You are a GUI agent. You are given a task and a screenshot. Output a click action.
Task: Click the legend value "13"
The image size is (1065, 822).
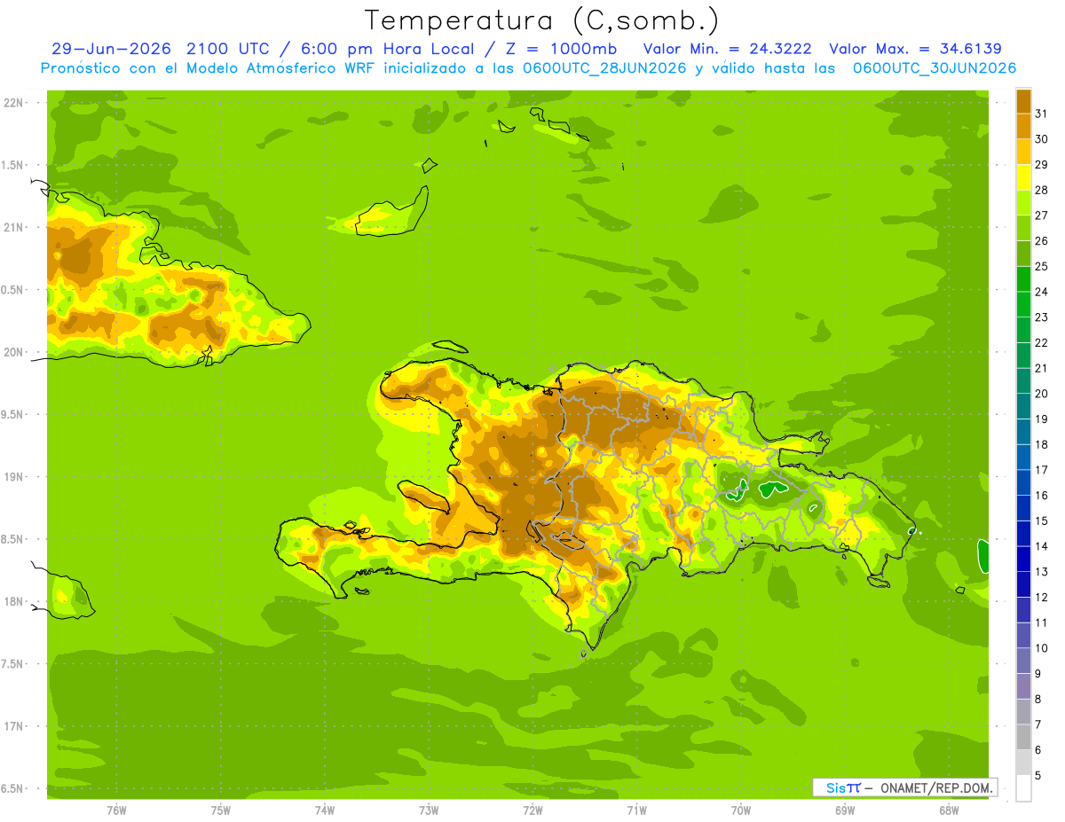1041,571
